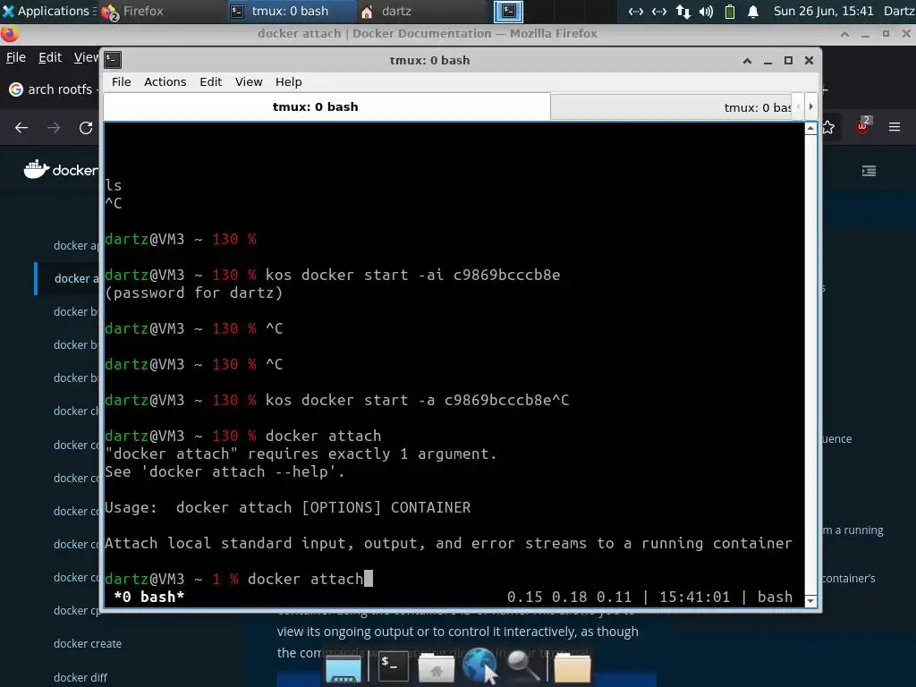Open the beige folder icon in the dock
The width and height of the screenshot is (916, 687).
point(572,667)
